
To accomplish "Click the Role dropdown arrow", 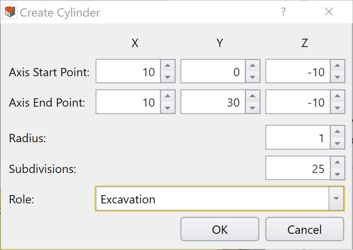I will (x=336, y=199).
